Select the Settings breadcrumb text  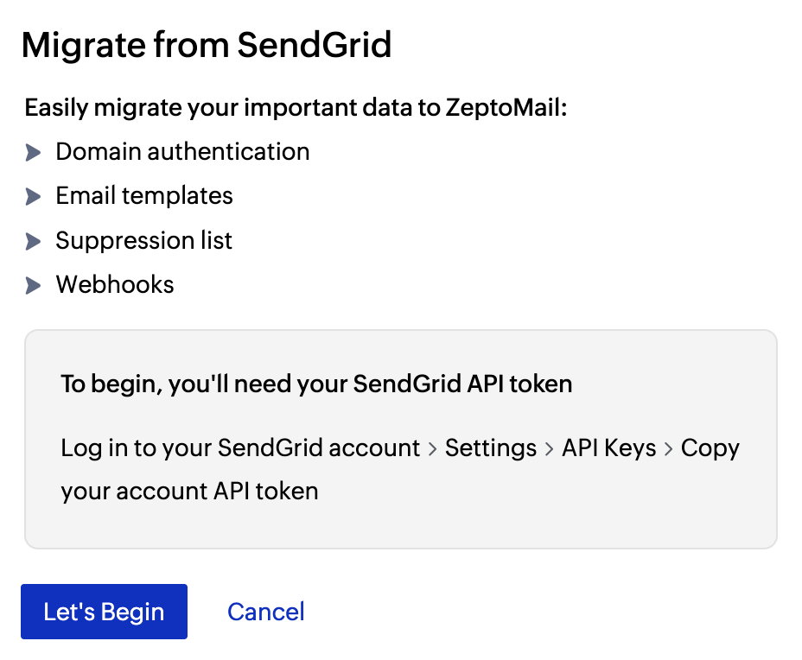[490, 448]
